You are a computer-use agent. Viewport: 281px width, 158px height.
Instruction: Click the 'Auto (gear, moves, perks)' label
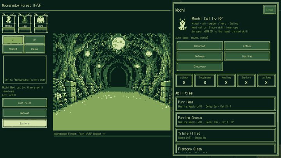click(192, 37)
